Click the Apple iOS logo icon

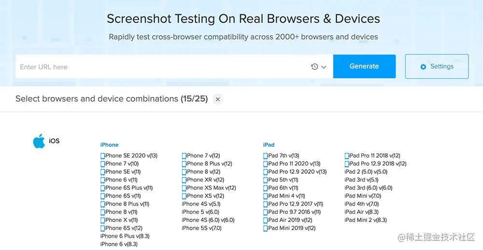click(39, 141)
